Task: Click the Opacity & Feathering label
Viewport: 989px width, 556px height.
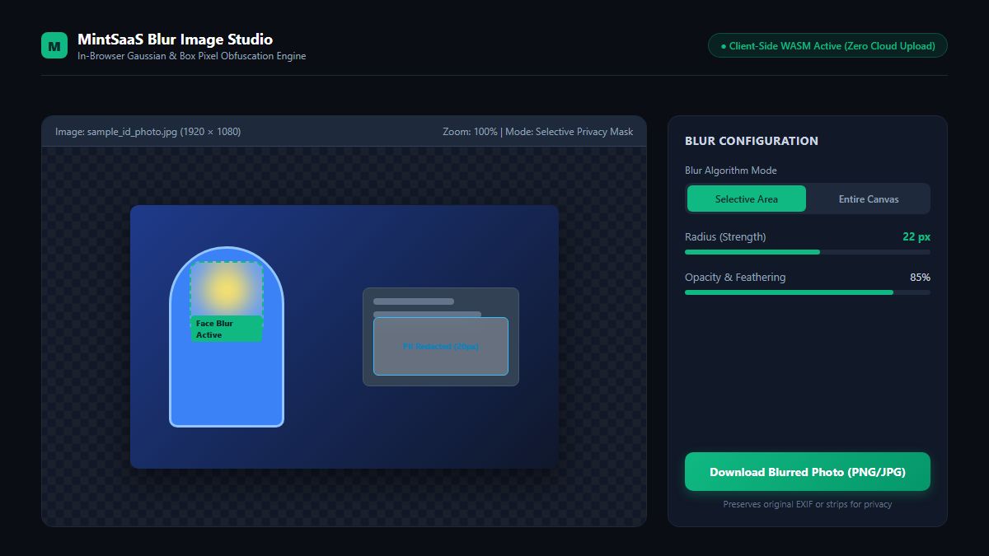Action: (735, 278)
